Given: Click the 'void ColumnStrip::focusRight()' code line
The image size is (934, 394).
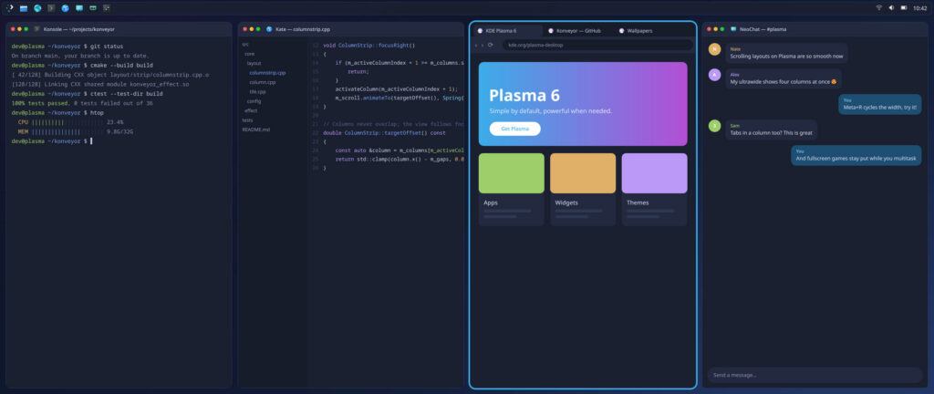Looking at the screenshot, I should pyautogui.click(x=368, y=46).
